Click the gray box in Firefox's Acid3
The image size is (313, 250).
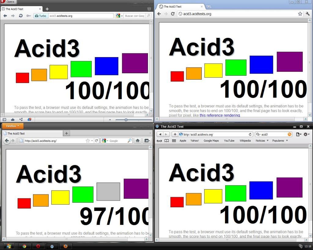(x=109, y=192)
